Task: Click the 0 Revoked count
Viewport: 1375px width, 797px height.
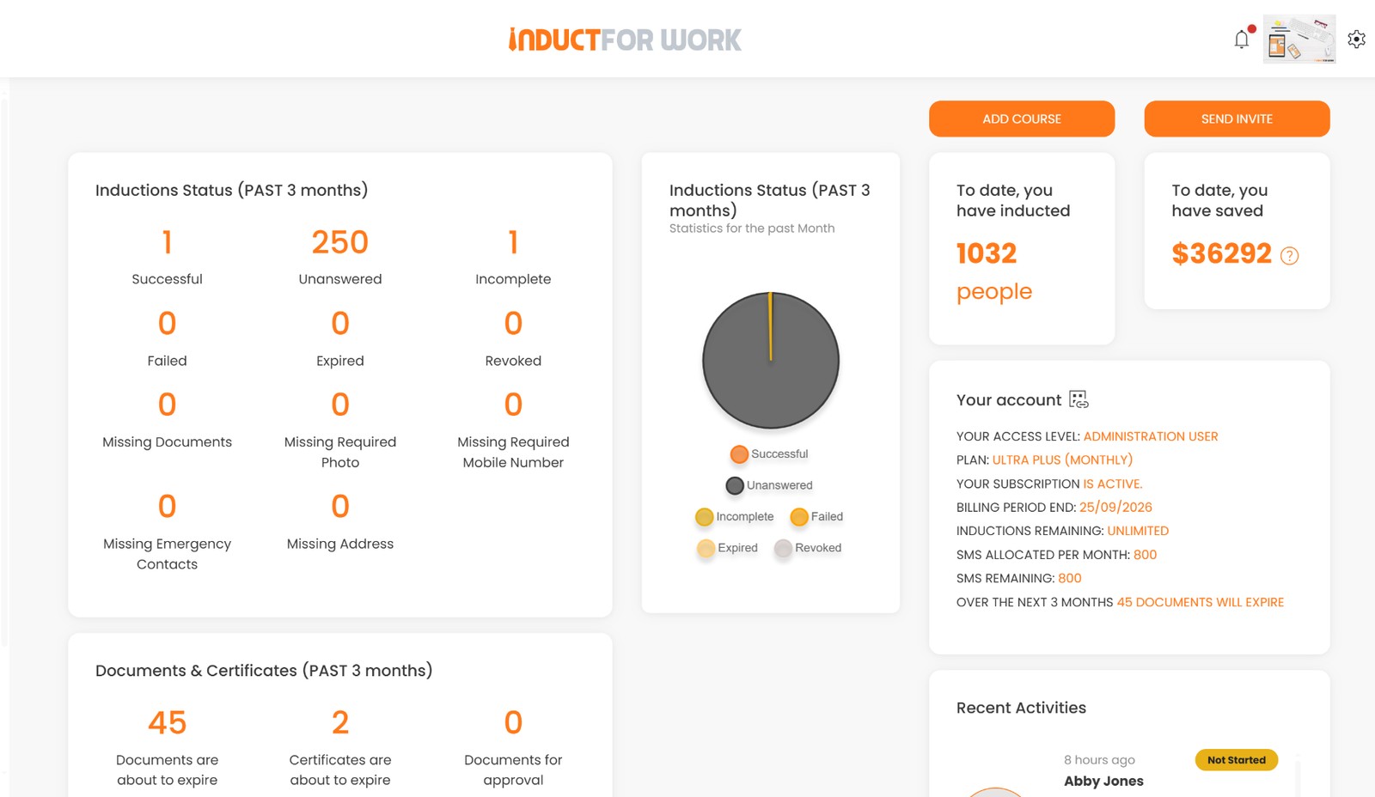Action: point(513,324)
